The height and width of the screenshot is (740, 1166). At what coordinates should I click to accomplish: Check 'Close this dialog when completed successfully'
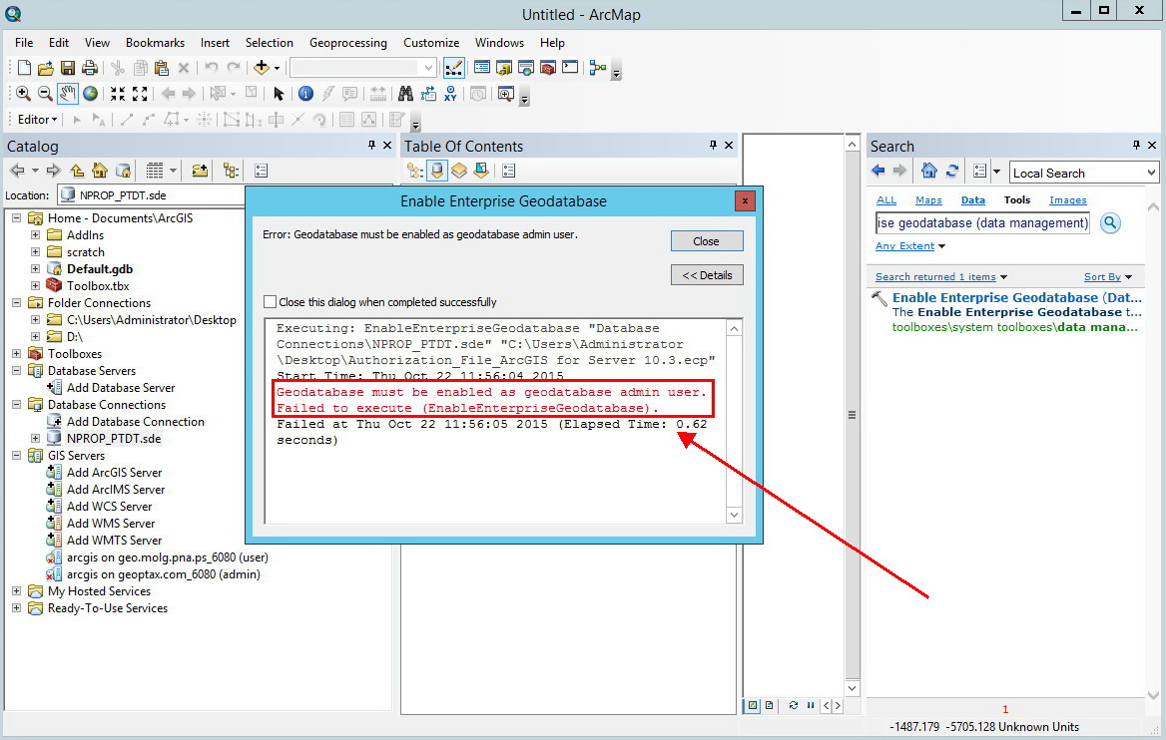pyautogui.click(x=270, y=301)
